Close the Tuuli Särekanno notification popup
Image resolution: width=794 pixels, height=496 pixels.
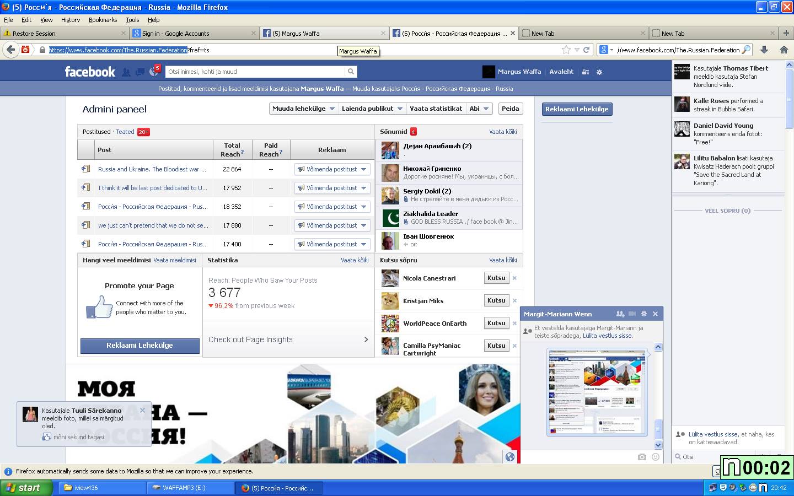(x=142, y=411)
